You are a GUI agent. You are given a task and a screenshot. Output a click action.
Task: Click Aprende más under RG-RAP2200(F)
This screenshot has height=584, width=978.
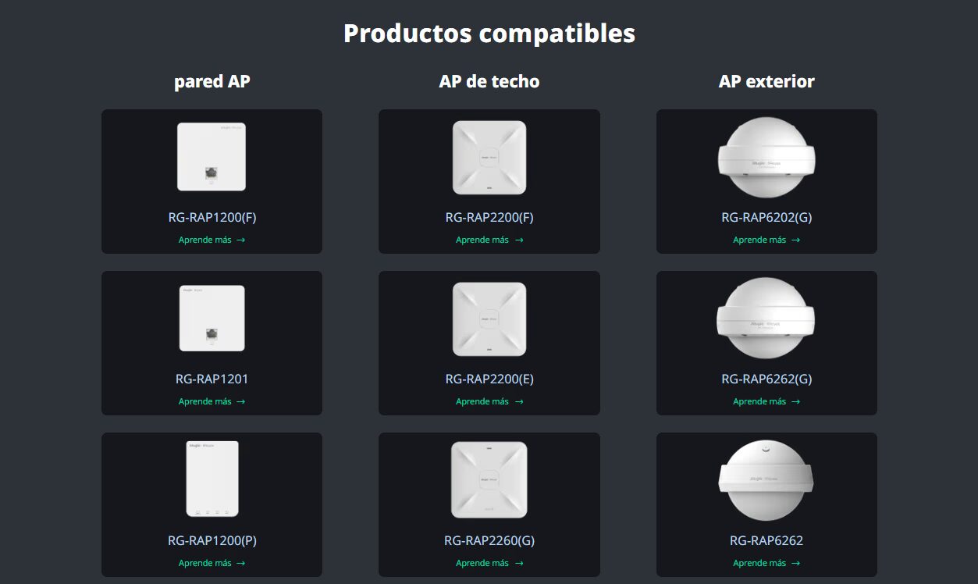489,240
